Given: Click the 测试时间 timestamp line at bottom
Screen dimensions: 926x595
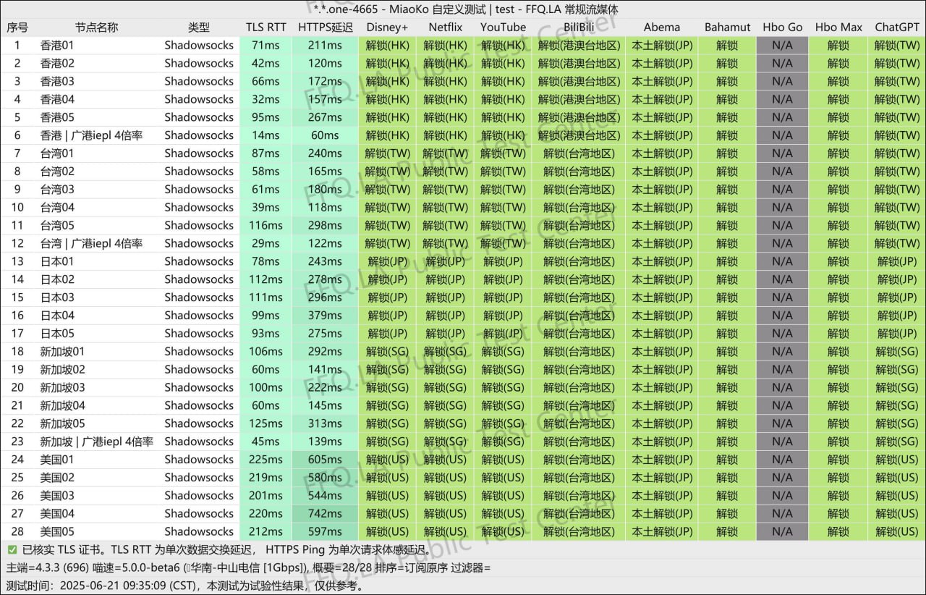Looking at the screenshot, I should click(184, 586).
